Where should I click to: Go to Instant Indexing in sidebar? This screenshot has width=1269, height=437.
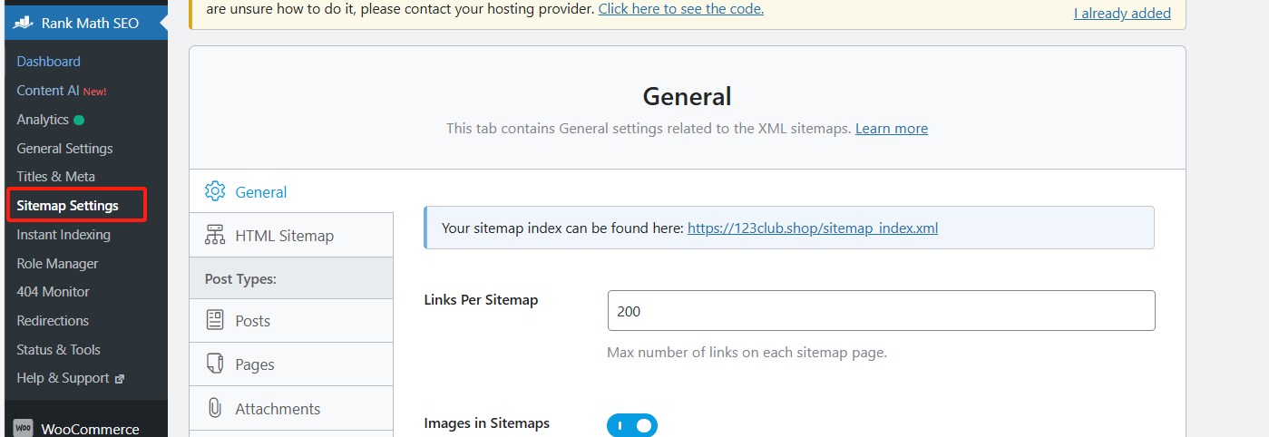[x=63, y=235]
